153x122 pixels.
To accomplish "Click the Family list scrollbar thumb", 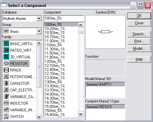I will [39, 67].
